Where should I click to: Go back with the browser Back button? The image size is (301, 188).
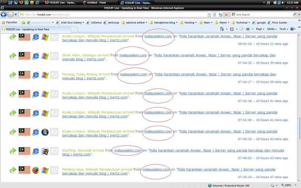click(x=4, y=14)
